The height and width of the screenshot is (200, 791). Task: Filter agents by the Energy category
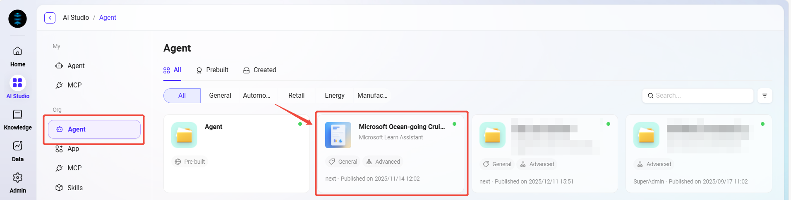pos(334,96)
